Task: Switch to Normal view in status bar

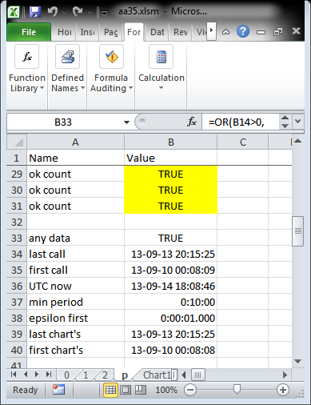Action: (110, 390)
